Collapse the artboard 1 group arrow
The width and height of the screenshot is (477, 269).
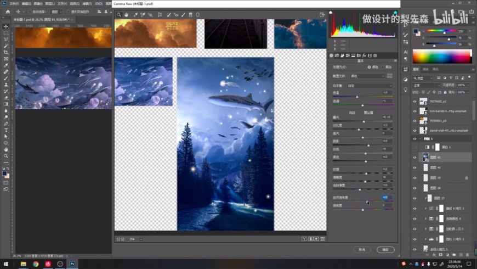[421, 138]
